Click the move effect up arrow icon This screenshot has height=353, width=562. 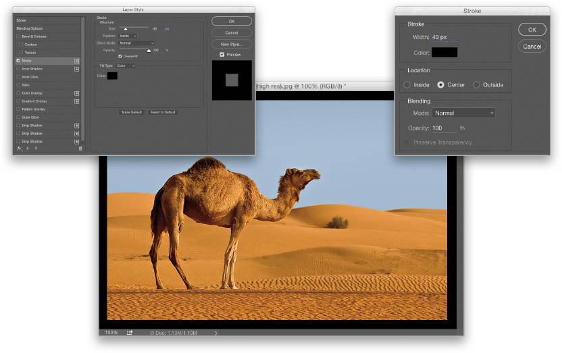click(28, 148)
